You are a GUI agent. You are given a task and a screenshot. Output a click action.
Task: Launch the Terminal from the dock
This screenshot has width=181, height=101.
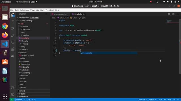(x=5, y=8)
